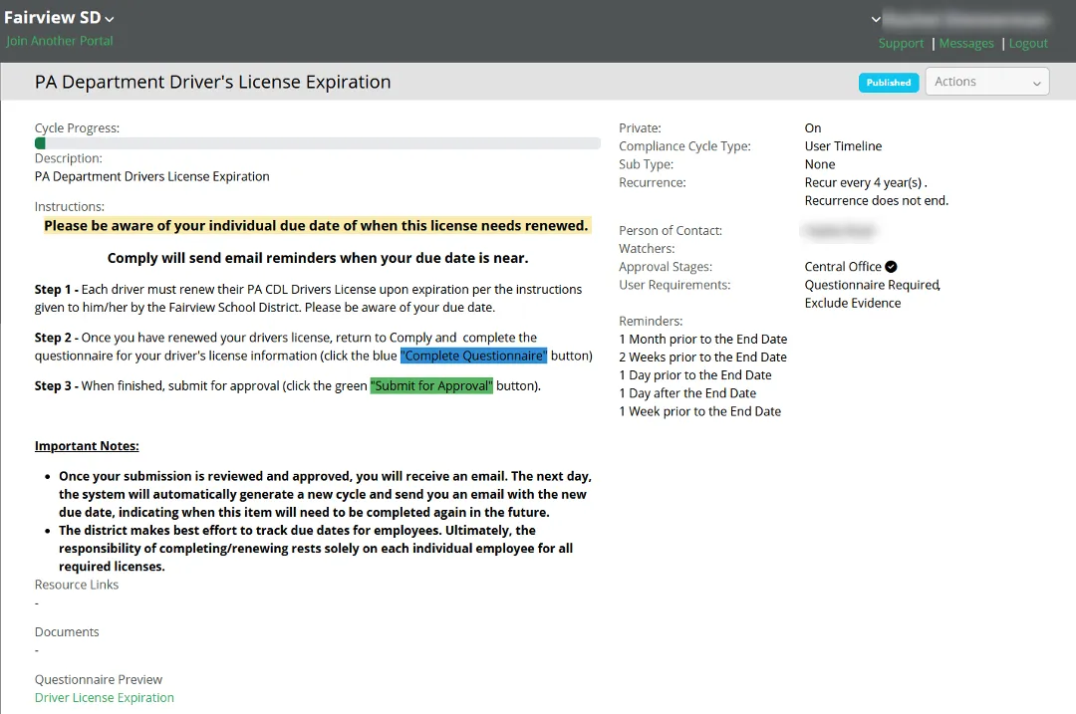The image size is (1076, 714).
Task: Click the Published status badge
Action: click(x=889, y=83)
